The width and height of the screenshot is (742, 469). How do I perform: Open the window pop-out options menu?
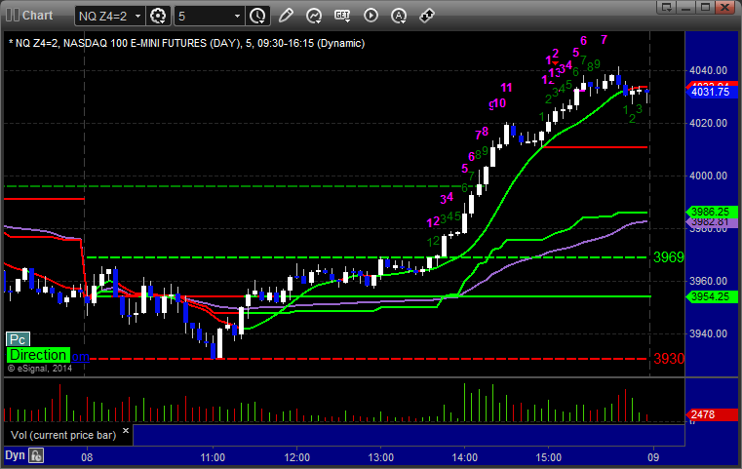point(667,7)
